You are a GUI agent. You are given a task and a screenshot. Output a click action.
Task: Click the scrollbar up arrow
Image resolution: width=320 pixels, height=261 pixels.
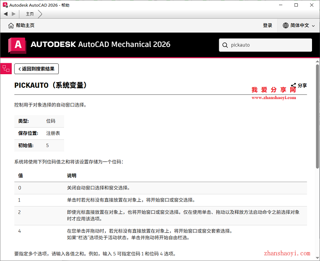click(317, 61)
